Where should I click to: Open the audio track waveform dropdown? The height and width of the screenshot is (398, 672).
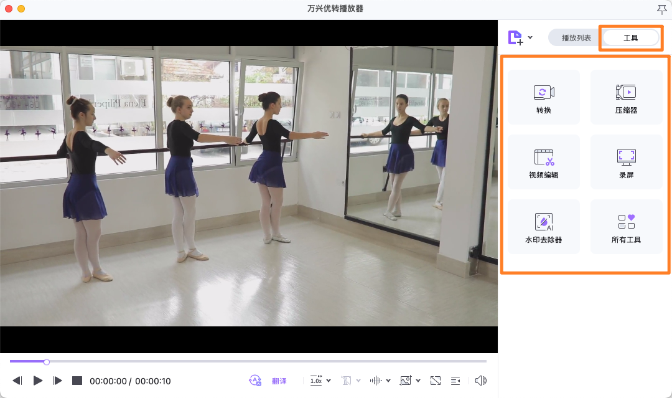388,381
